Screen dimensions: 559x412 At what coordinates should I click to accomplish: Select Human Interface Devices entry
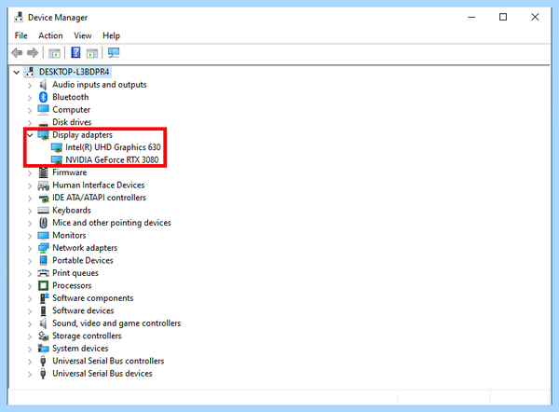click(x=99, y=185)
